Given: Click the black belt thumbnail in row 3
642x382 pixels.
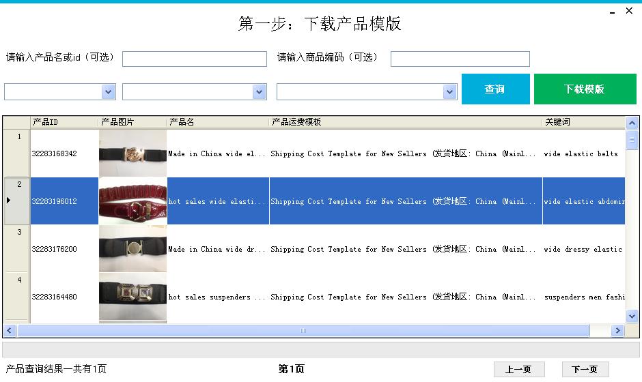Looking at the screenshot, I should coord(132,249).
